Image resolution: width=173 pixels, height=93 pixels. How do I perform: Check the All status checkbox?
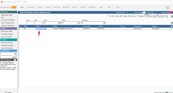pos(108,16)
